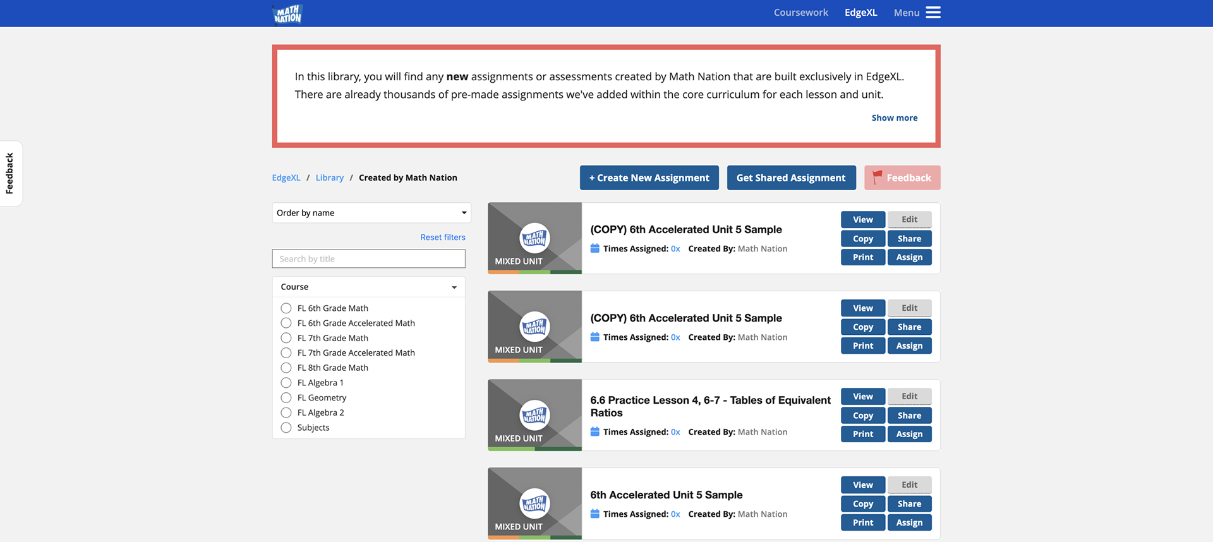1213x542 pixels.
Task: Open the Order by name dropdown
Action: pos(371,213)
